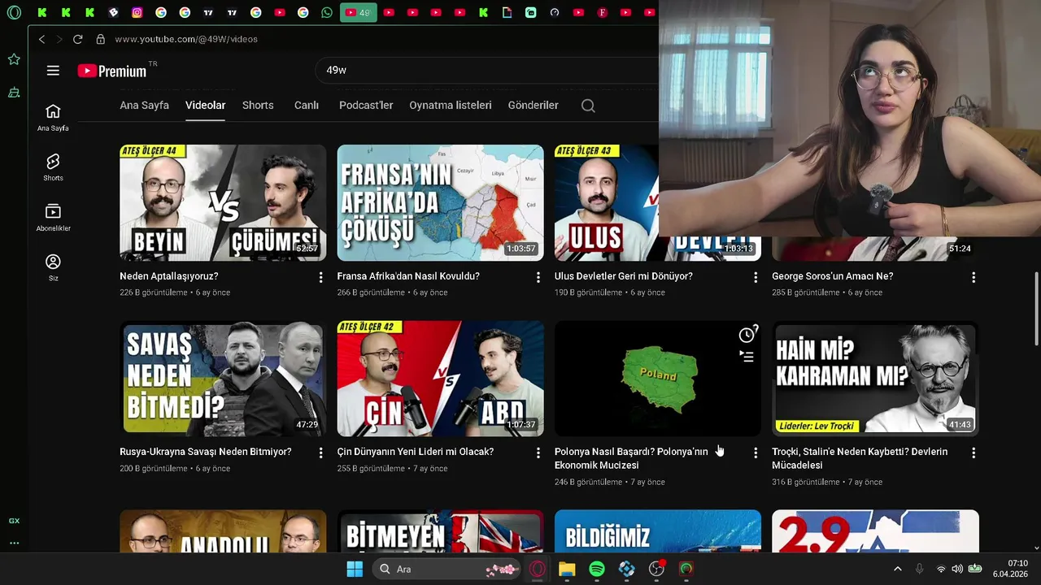Select the Oynatma listeleri channel tab
The width and height of the screenshot is (1041, 585).
point(451,106)
